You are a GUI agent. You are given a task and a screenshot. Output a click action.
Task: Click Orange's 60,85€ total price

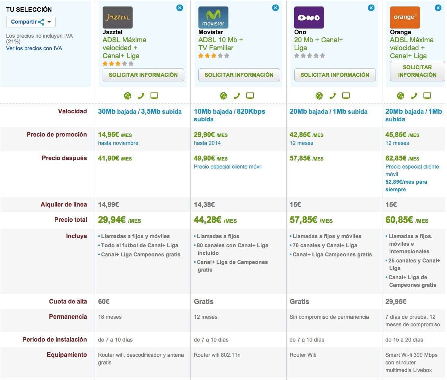click(x=407, y=220)
